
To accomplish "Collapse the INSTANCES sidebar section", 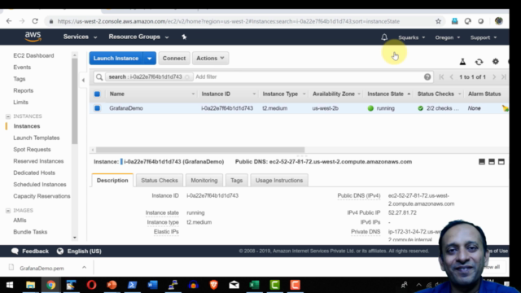I will tap(8, 116).
